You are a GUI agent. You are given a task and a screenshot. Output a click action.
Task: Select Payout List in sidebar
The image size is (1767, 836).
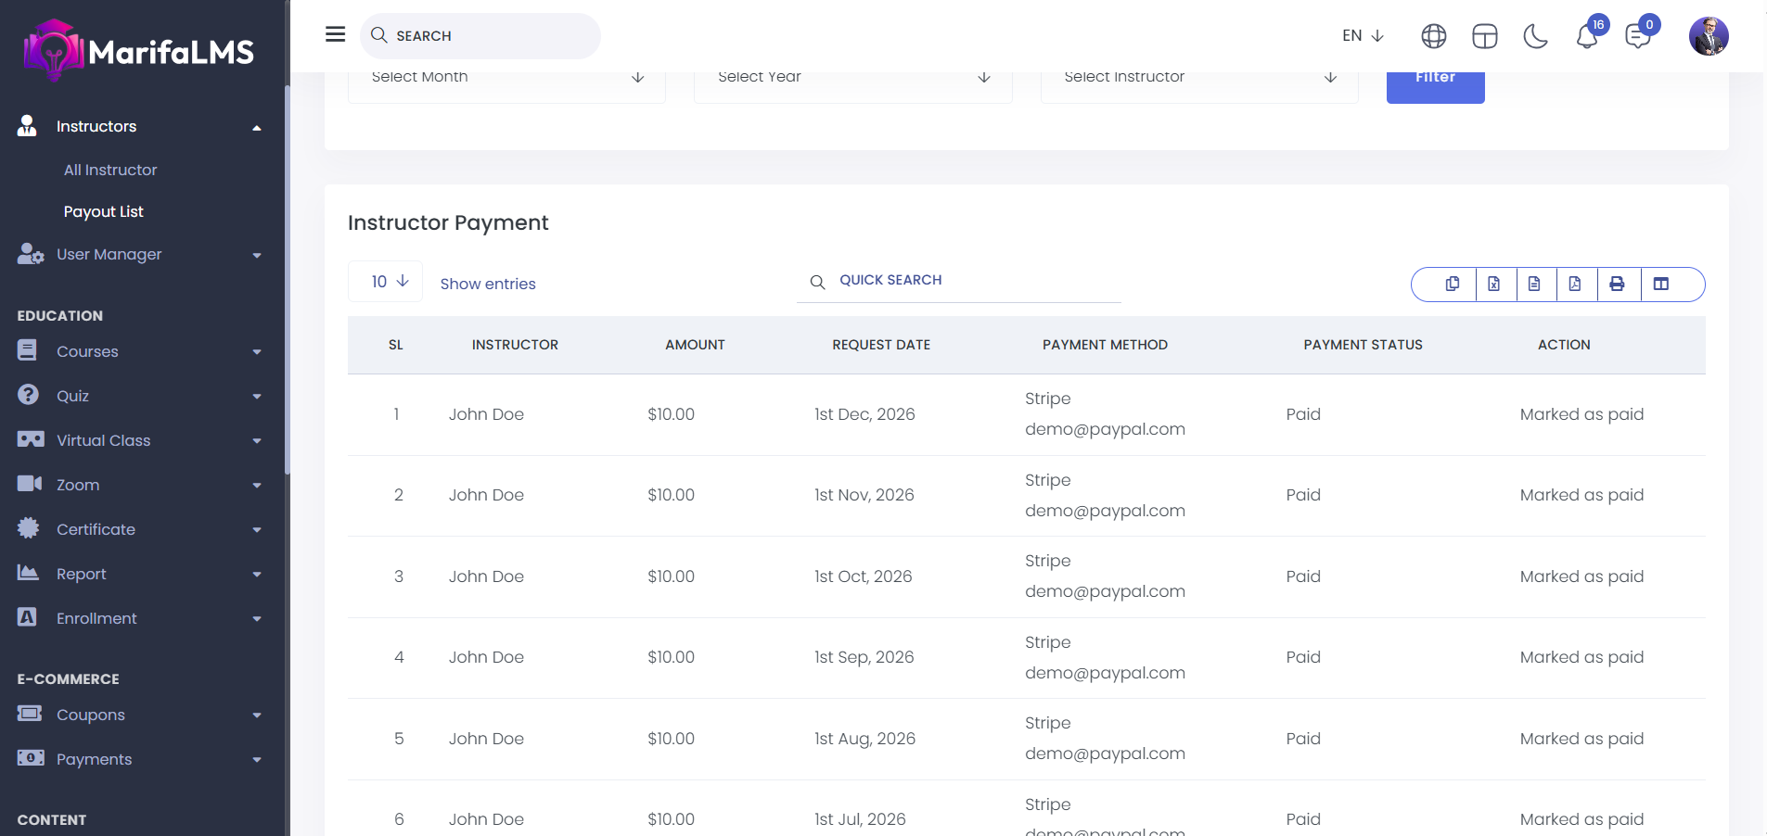104,212
